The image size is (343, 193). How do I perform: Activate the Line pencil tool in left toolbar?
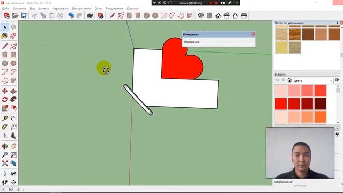(5, 46)
